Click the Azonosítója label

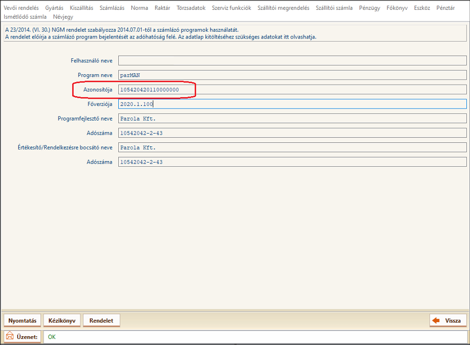(98, 89)
